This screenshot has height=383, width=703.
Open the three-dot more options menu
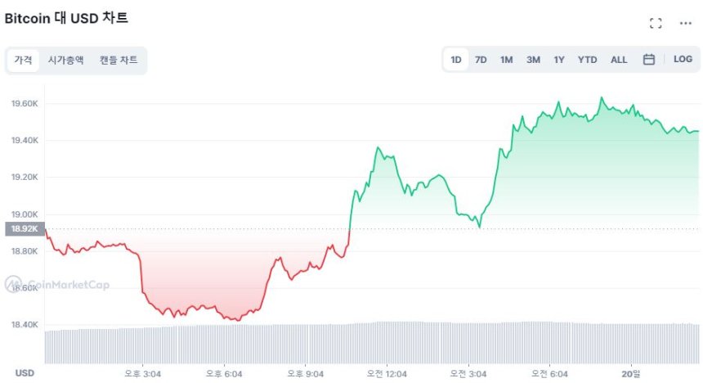[686, 23]
